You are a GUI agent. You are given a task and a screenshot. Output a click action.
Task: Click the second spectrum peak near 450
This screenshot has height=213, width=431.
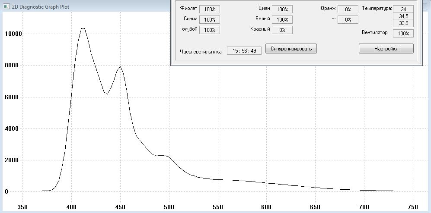[120, 67]
